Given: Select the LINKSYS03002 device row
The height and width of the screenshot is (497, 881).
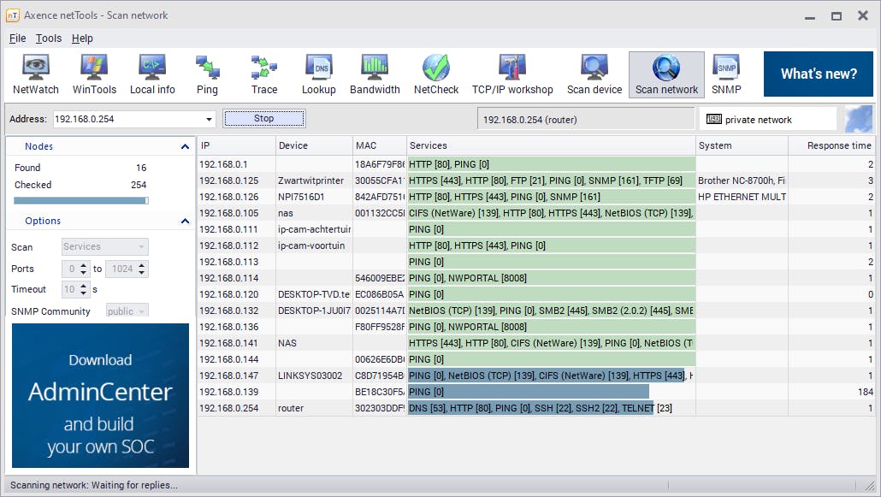Looking at the screenshot, I should (x=536, y=376).
